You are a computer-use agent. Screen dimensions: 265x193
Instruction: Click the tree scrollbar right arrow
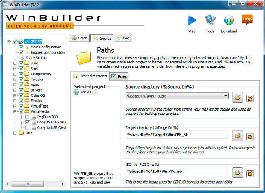(x=63, y=184)
